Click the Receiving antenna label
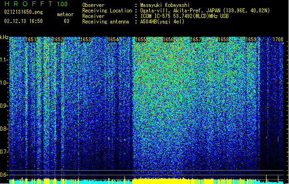 pyautogui.click(x=106, y=22)
